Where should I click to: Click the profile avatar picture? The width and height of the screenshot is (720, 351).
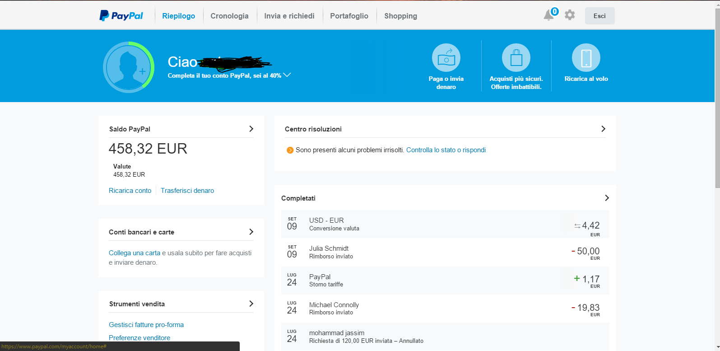click(129, 67)
